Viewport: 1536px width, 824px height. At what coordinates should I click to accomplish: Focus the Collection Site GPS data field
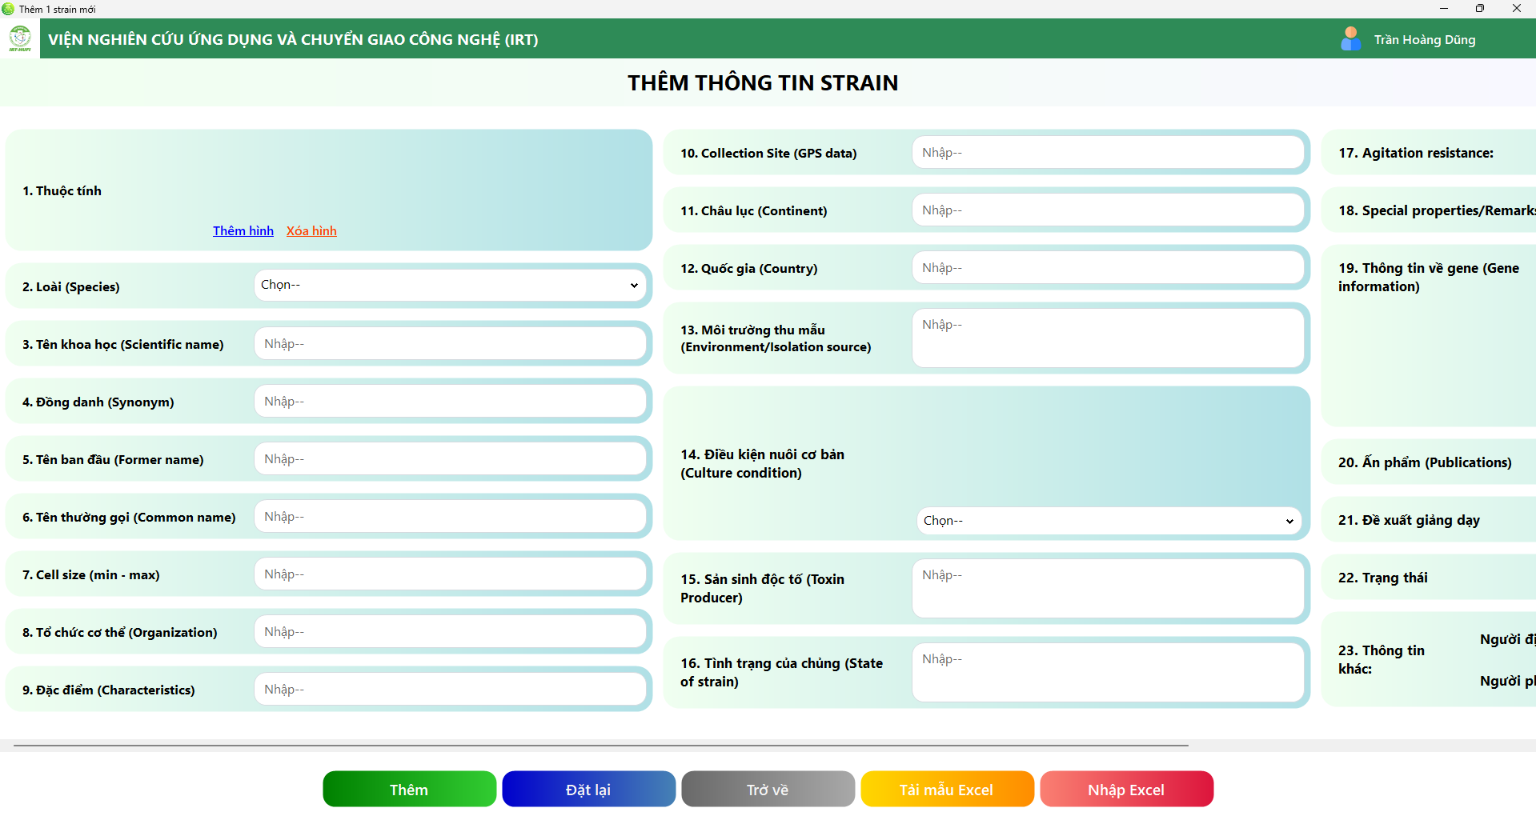[1108, 153]
